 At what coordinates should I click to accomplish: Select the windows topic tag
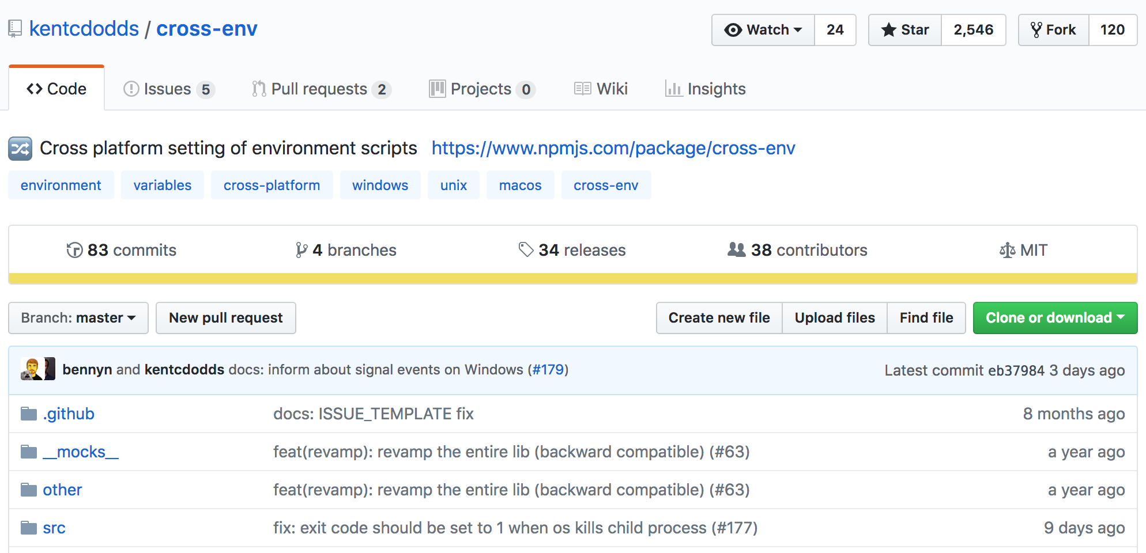tap(380, 185)
